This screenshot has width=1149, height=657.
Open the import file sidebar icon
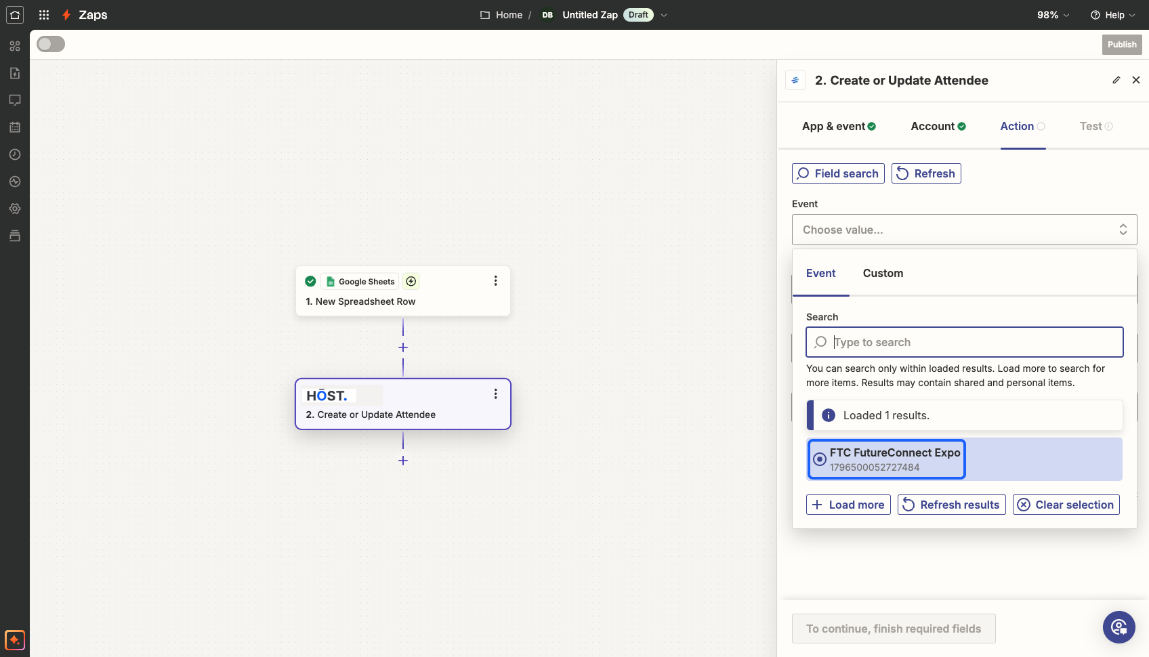coord(15,73)
